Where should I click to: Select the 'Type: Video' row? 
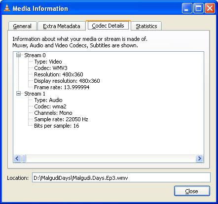click(x=48, y=62)
